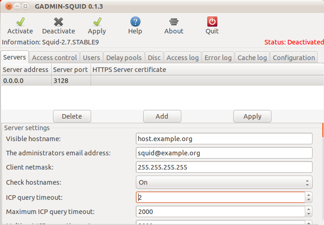Switch to the Access control tab
The image size is (324, 225).
(x=54, y=58)
